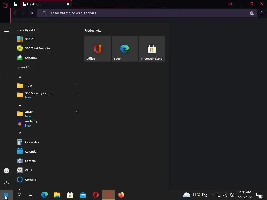The height and width of the screenshot is (200, 267).
Task: Launch Firefox from the taskbar
Action: point(121,195)
